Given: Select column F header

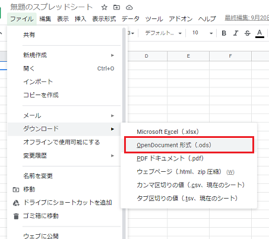Looking at the screenshot, I should point(230,56).
